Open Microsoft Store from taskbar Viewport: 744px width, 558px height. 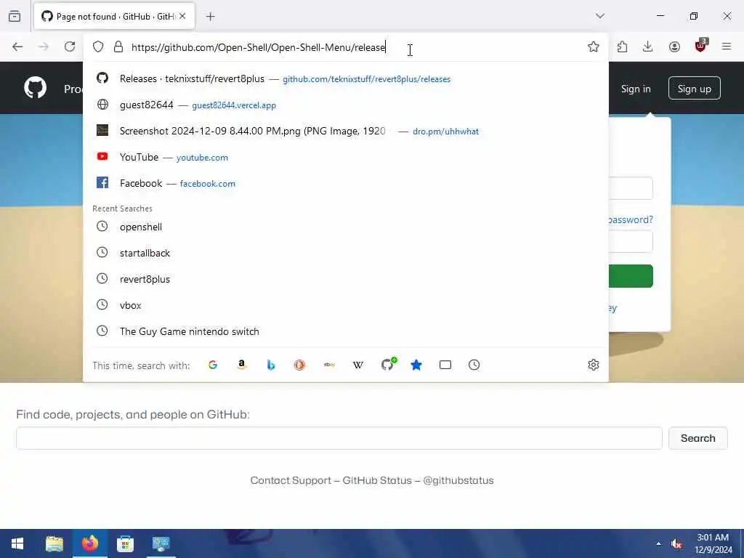(125, 543)
